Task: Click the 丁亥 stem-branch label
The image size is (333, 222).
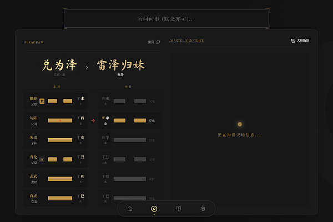Action: click(80, 138)
